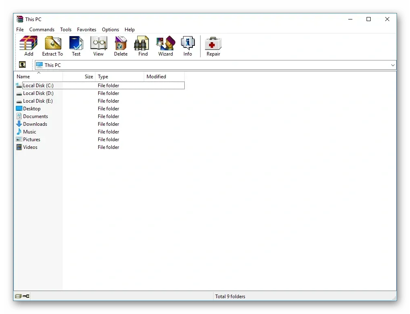Viewport: 410px width, 314px height.
Task: Click the Add archive toolbar icon
Action: coord(28,43)
